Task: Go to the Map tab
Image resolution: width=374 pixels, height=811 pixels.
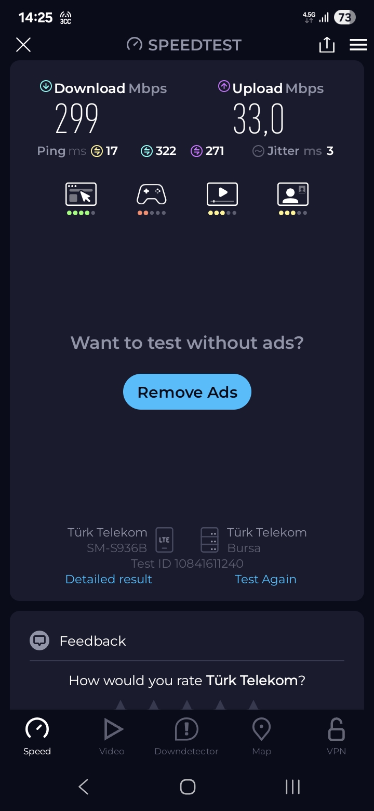Action: point(261,736)
